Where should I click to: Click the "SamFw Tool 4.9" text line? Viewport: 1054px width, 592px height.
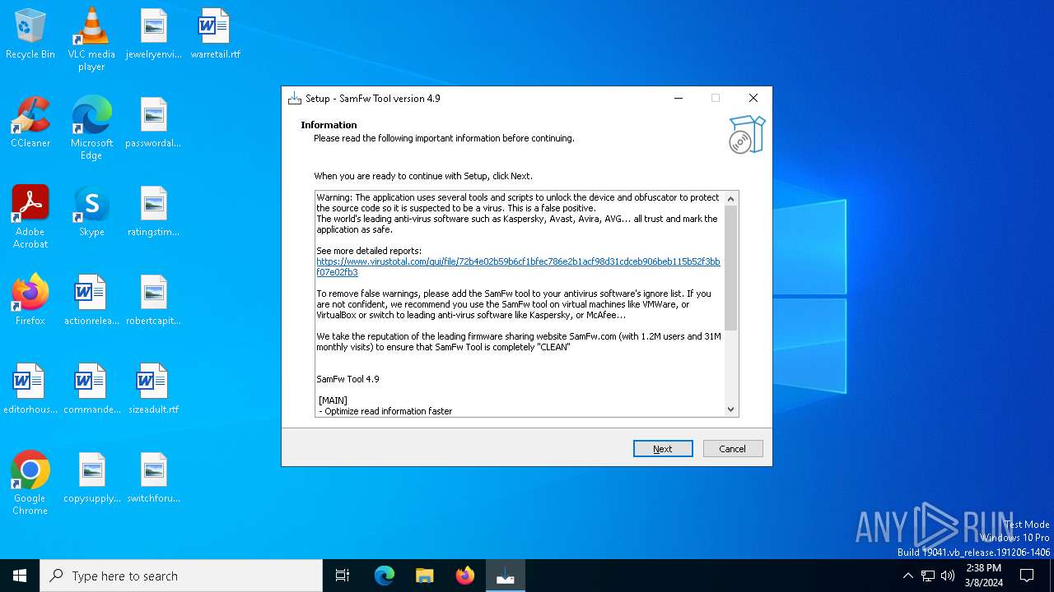tap(347, 379)
